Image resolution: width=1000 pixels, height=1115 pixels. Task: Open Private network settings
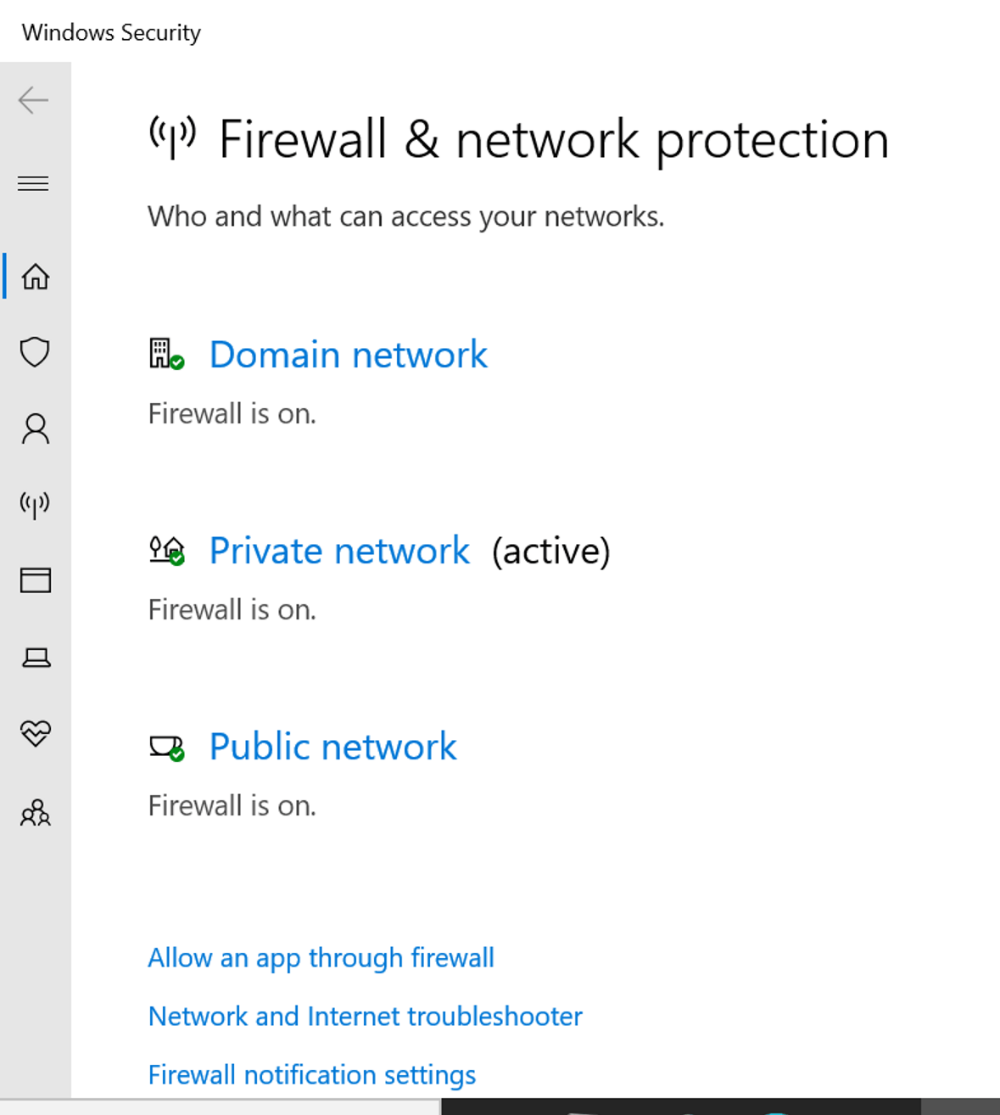click(339, 551)
